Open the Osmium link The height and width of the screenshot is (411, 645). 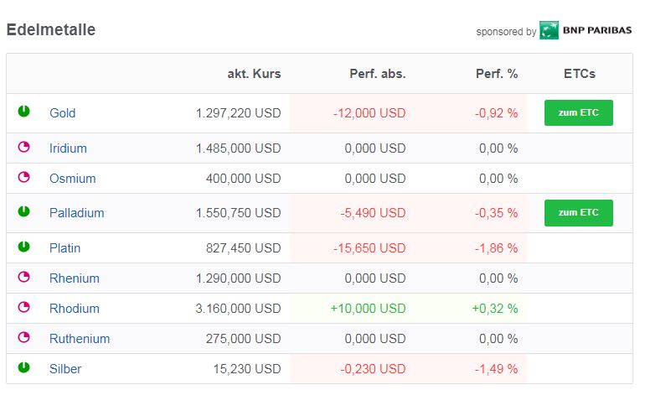73,179
